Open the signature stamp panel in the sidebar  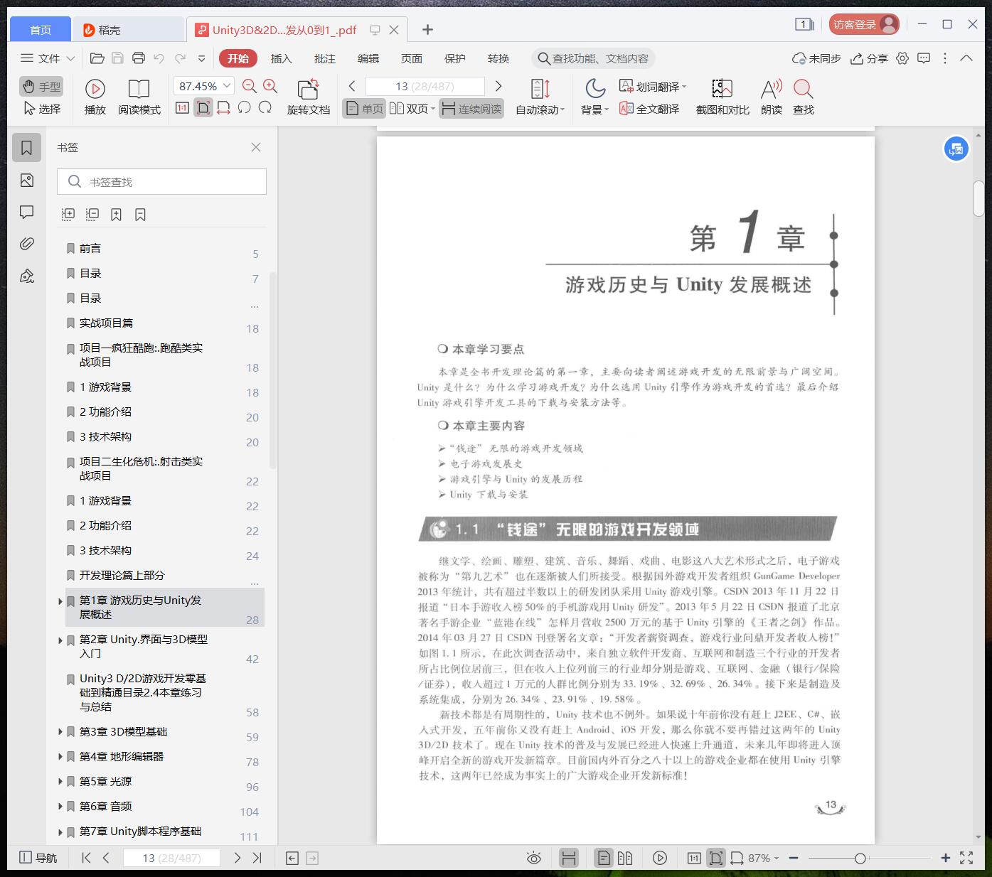[27, 276]
